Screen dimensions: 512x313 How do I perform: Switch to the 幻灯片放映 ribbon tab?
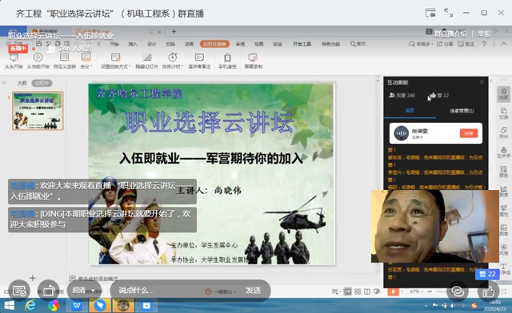[214, 44]
